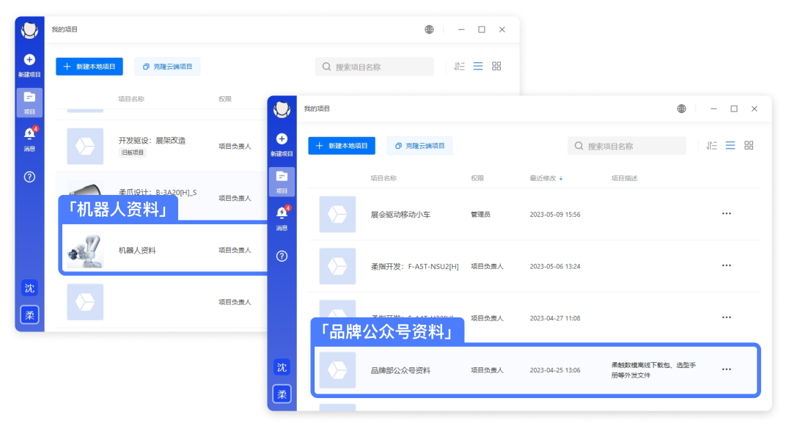This screenshot has width=792, height=431.
Task: Click the help question mark icon in sidebar
Action: [282, 256]
